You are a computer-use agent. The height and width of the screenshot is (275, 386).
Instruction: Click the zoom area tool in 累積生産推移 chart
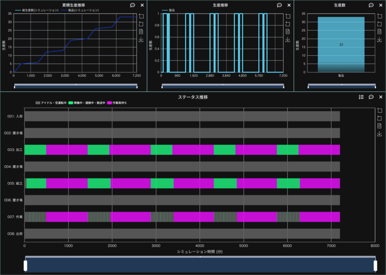(141, 16)
